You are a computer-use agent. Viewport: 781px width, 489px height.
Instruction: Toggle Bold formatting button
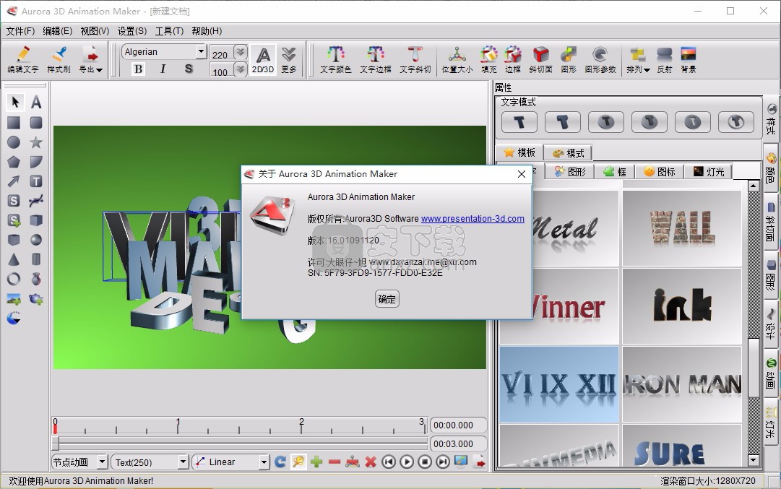point(139,69)
